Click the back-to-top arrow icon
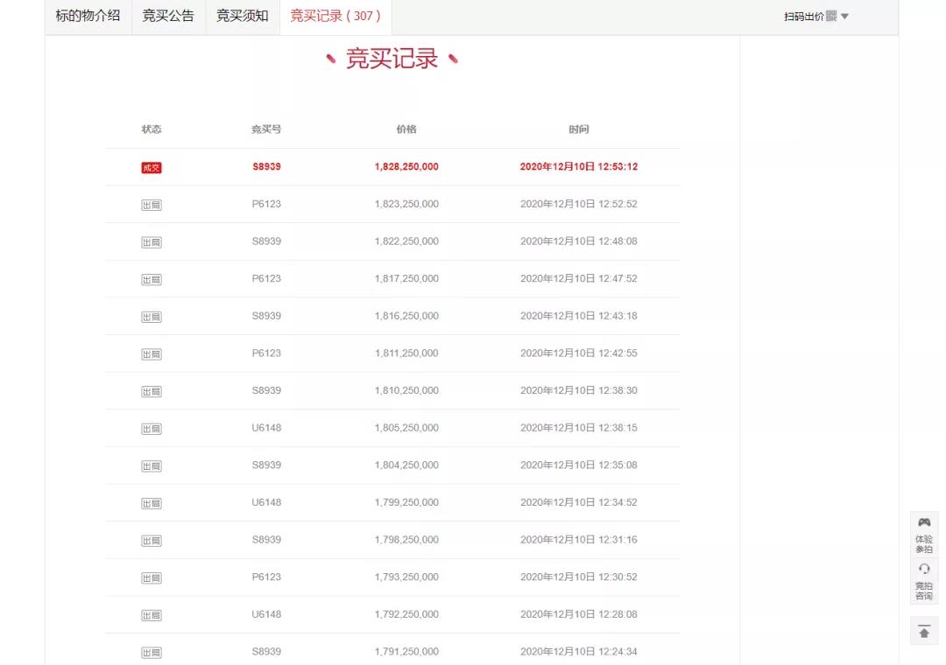The image size is (946, 665). click(924, 632)
